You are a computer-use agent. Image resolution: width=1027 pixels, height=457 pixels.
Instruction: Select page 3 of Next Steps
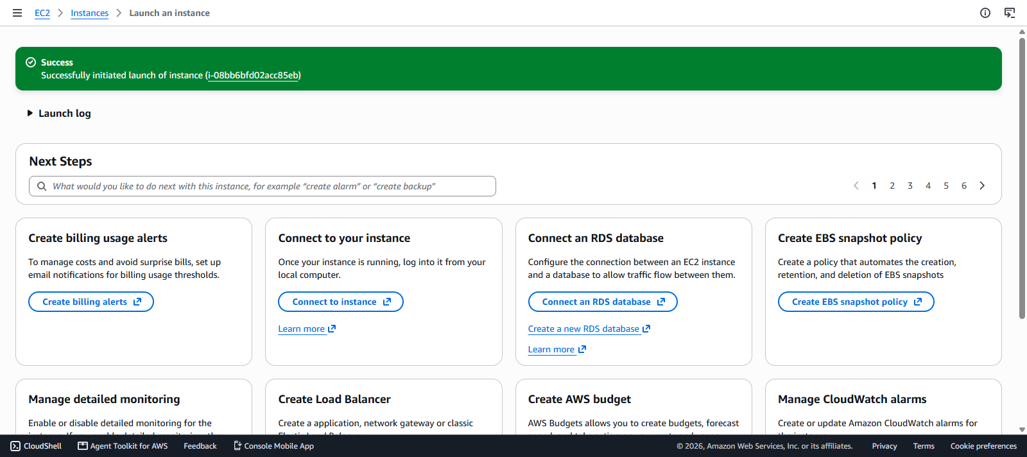[910, 185]
